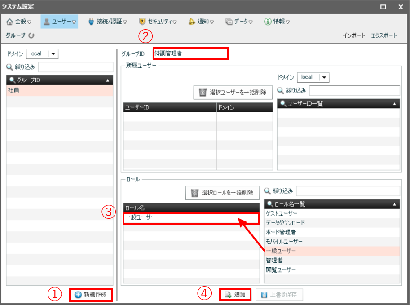Click the グループID text field
Screen dimensions: 410x305
coord(190,53)
